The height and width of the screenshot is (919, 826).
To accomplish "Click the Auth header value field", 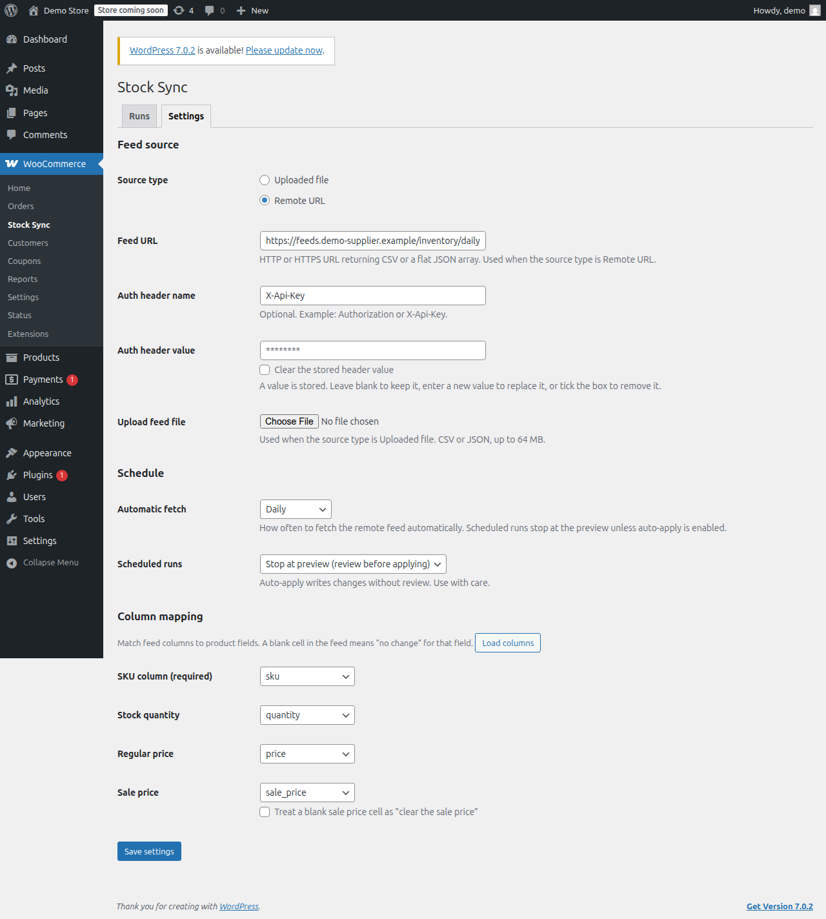I will pyautogui.click(x=372, y=350).
